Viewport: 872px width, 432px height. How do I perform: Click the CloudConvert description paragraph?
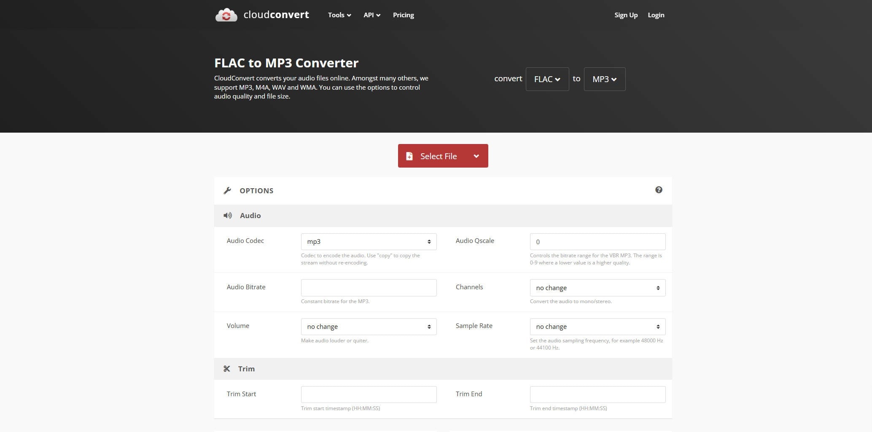pos(321,87)
